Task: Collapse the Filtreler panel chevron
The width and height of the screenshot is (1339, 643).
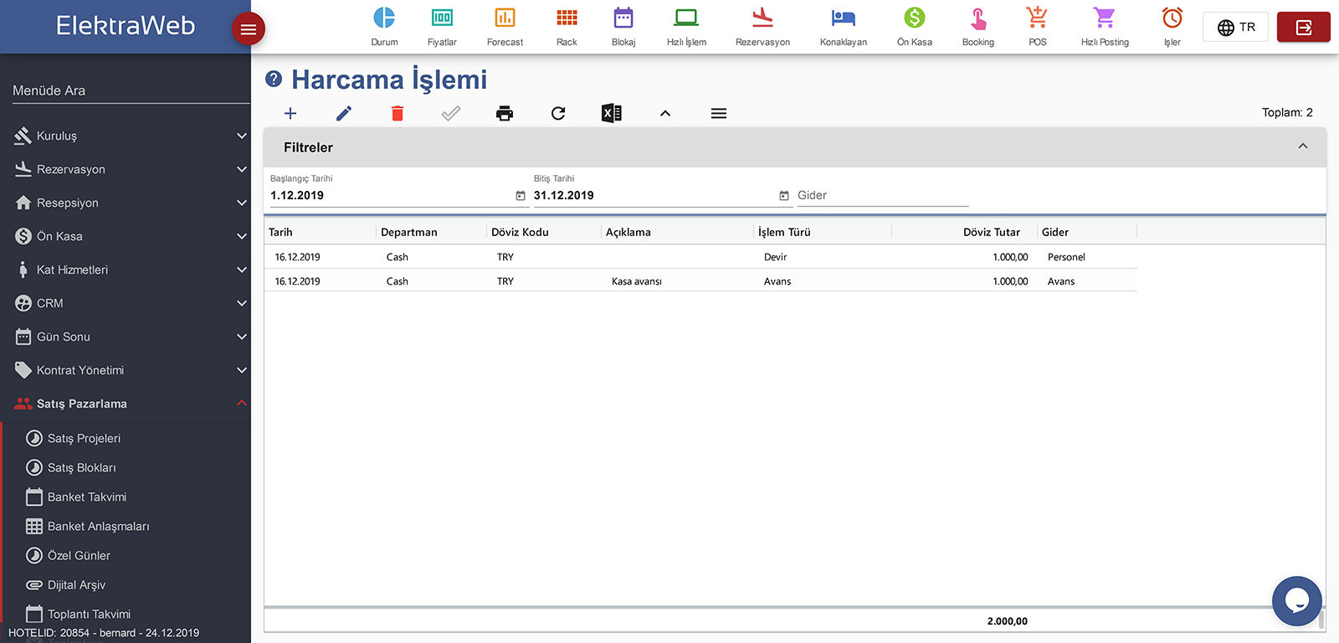Action: coord(1303,147)
